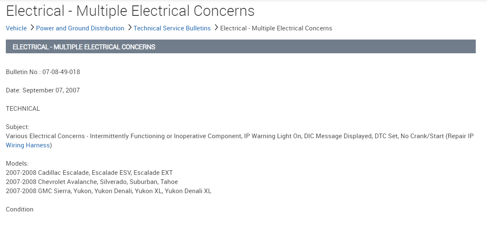The height and width of the screenshot is (226, 487).
Task: Open Power and Ground Distribution breadcrumb
Action: pos(80,28)
